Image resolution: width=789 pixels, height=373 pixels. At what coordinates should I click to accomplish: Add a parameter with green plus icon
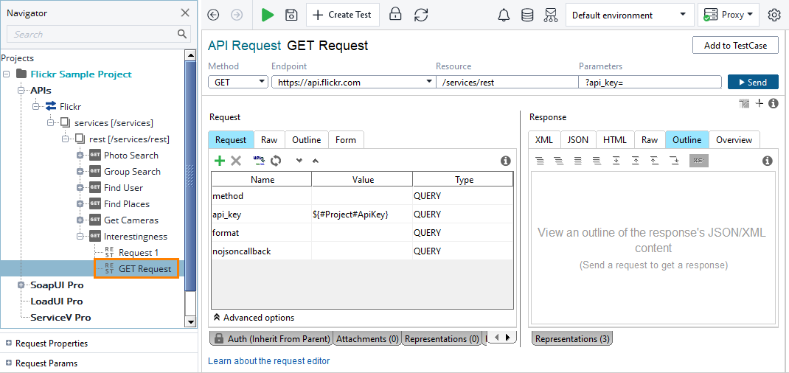click(220, 161)
